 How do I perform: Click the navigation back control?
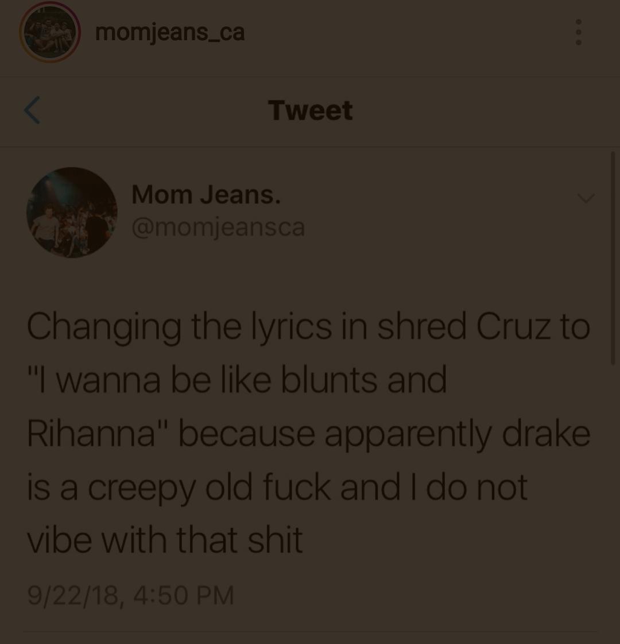(x=32, y=110)
